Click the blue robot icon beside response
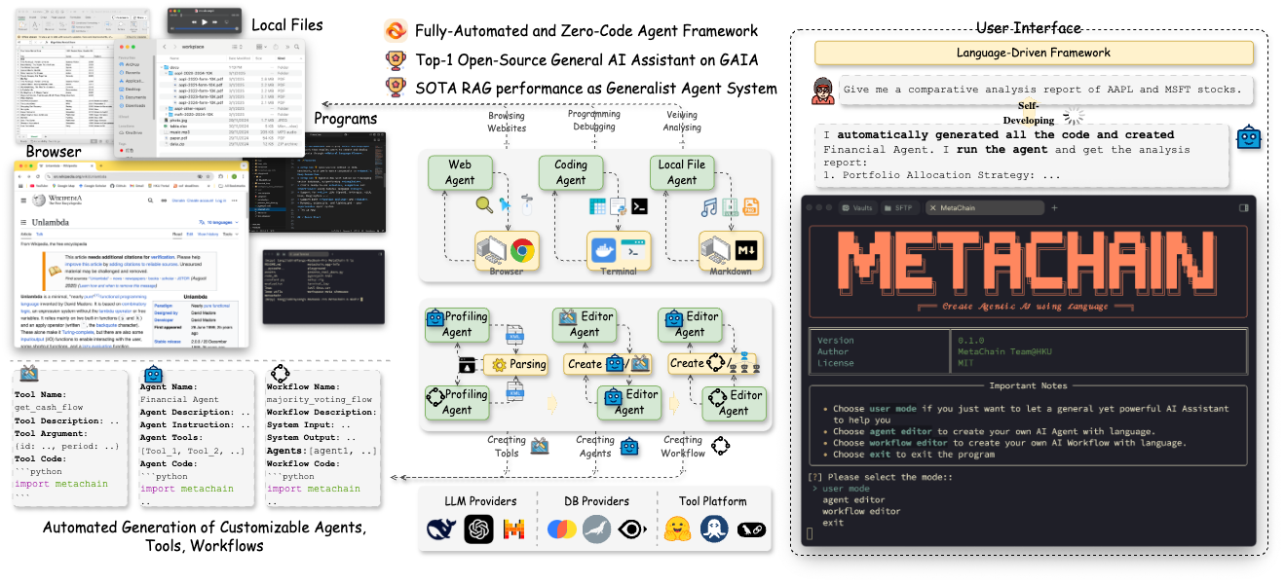 (x=1249, y=138)
